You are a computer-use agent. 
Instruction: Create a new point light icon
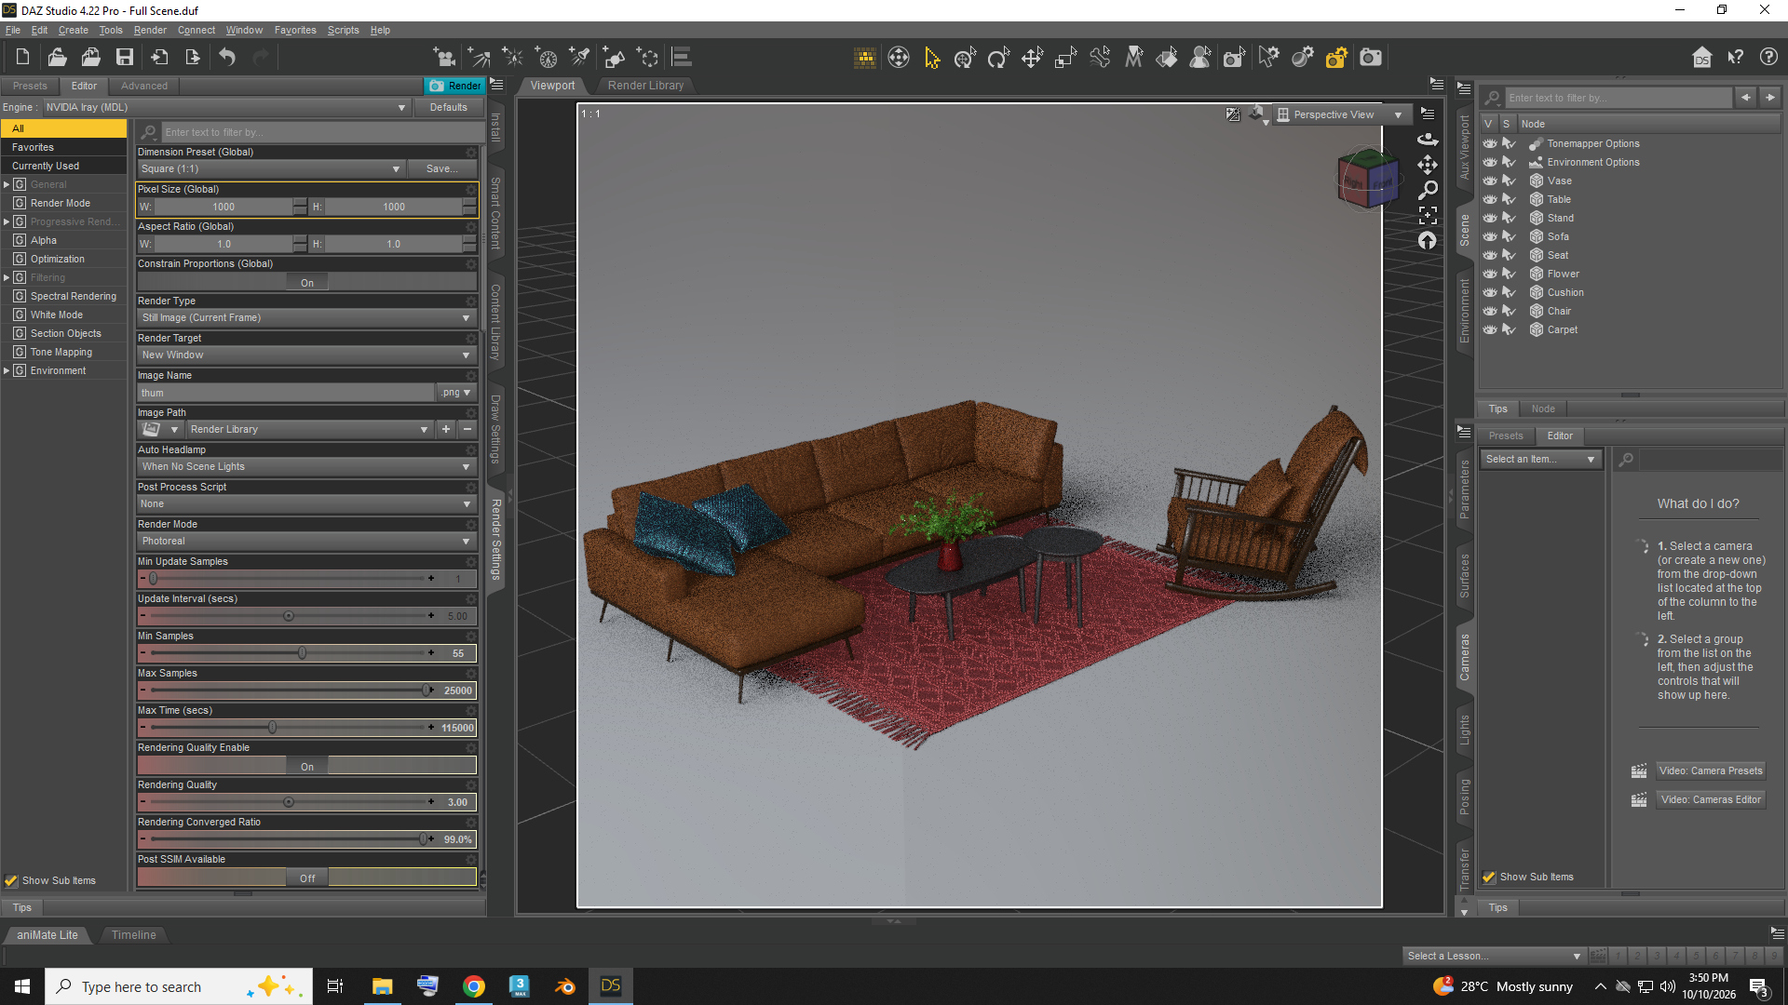coord(512,58)
